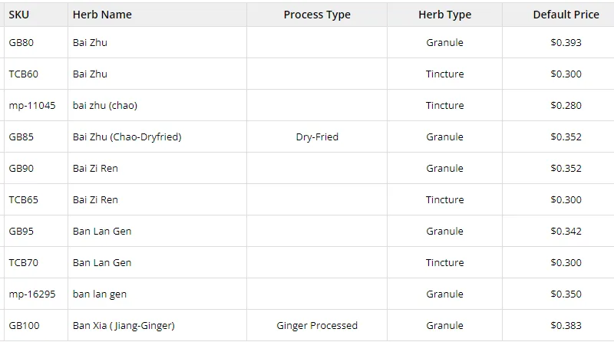Sort by Default Price column header
Viewport: 614px width, 342px height.
[566, 15]
